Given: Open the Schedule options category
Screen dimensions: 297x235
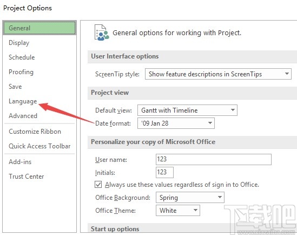Looking at the screenshot, I should click(22, 57).
